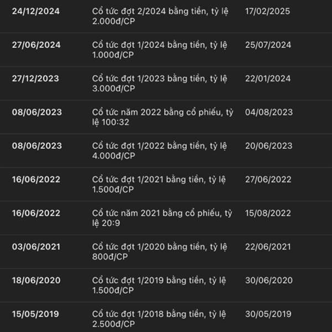This screenshot has width=332, height=332.
Task: Click payment date 20/06/2023
Action: pyautogui.click(x=268, y=146)
